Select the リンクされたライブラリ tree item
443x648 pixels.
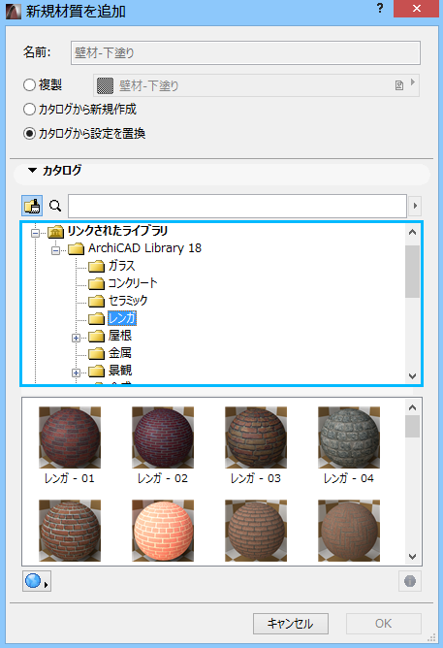click(117, 231)
